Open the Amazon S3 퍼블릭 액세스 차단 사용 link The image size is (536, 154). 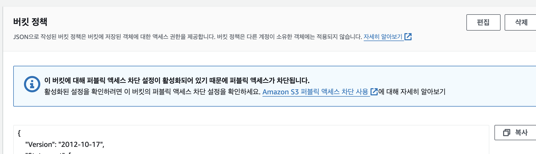point(315,92)
